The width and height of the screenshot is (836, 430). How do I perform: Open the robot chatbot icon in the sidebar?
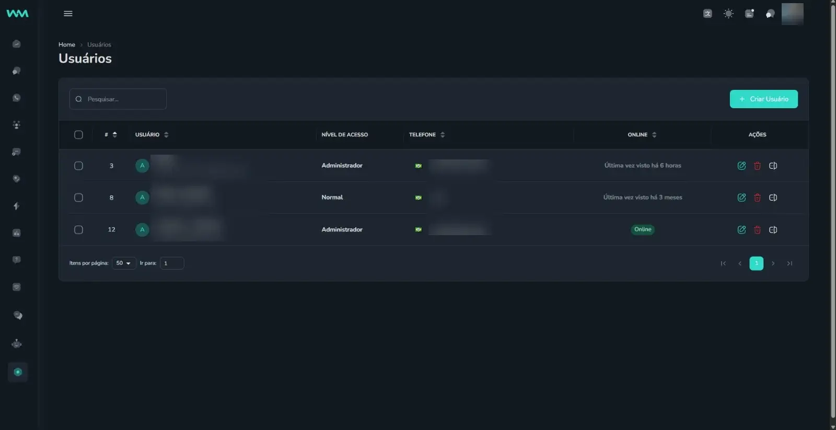pos(17,343)
